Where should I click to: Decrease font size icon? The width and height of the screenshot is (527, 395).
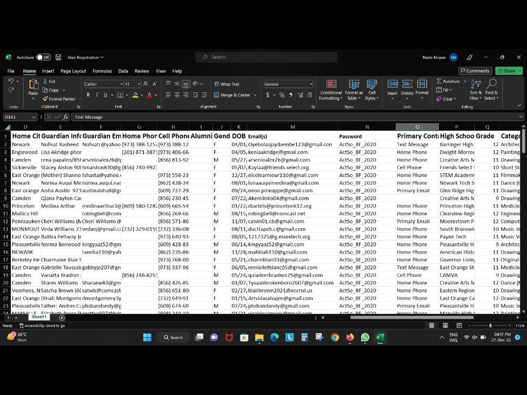154,84
